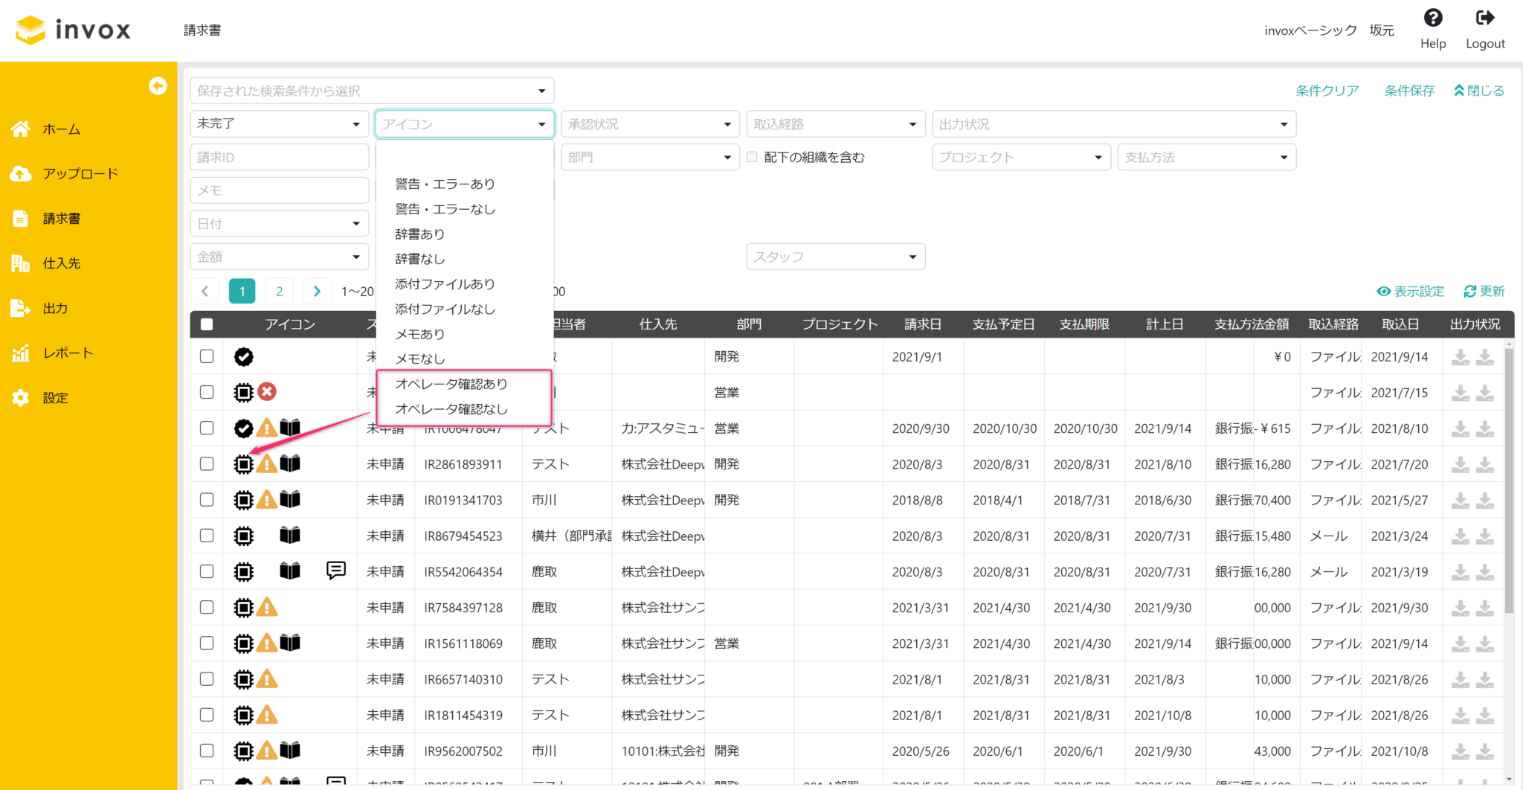Select 警告・エラーあり in the open menu

[444, 184]
